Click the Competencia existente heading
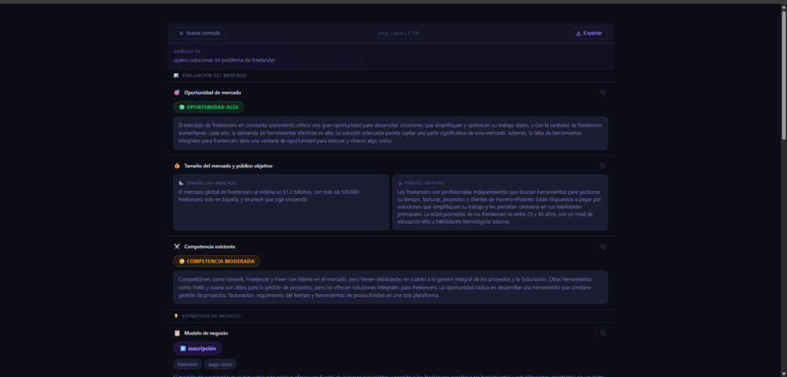The height and width of the screenshot is (377, 787). coord(209,246)
